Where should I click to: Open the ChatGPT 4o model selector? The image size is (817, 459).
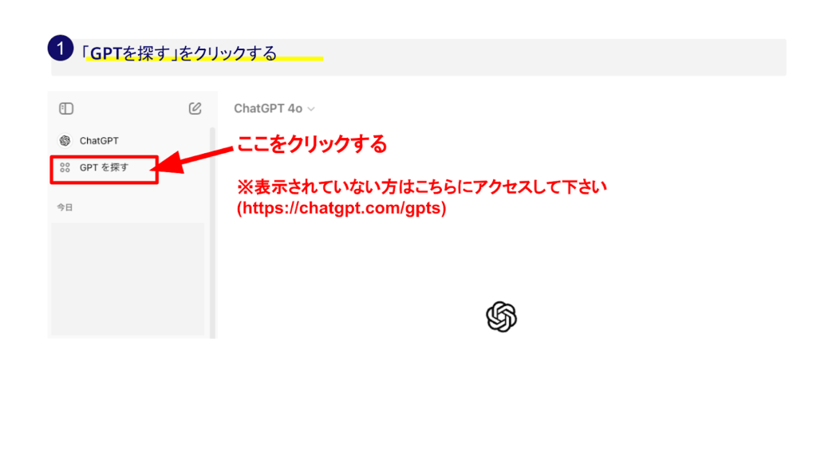click(268, 108)
